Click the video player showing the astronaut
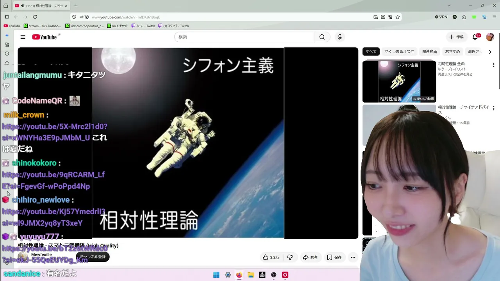Image resolution: width=500 pixels, height=281 pixels. point(188,143)
